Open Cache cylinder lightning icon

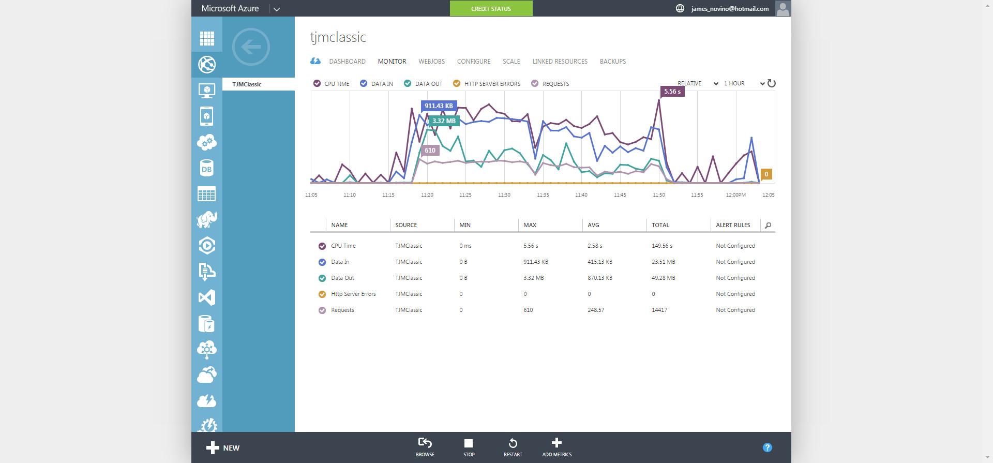tap(207, 324)
